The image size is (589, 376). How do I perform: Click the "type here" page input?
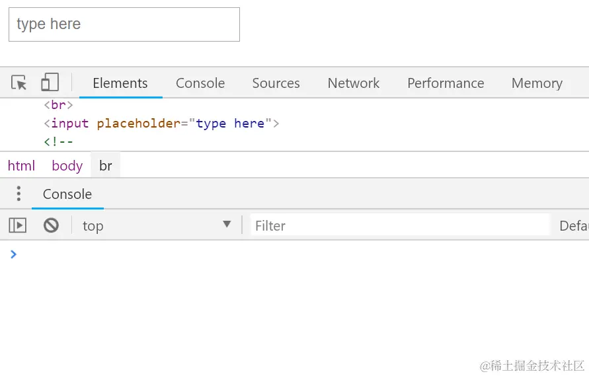(124, 24)
